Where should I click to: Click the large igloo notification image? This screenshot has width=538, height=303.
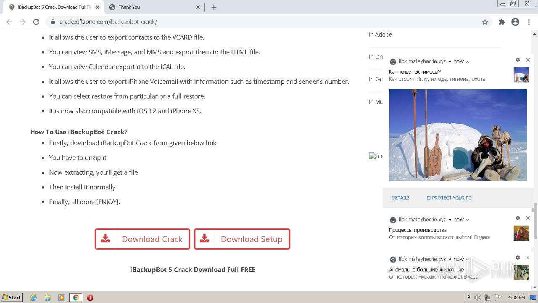(x=458, y=135)
